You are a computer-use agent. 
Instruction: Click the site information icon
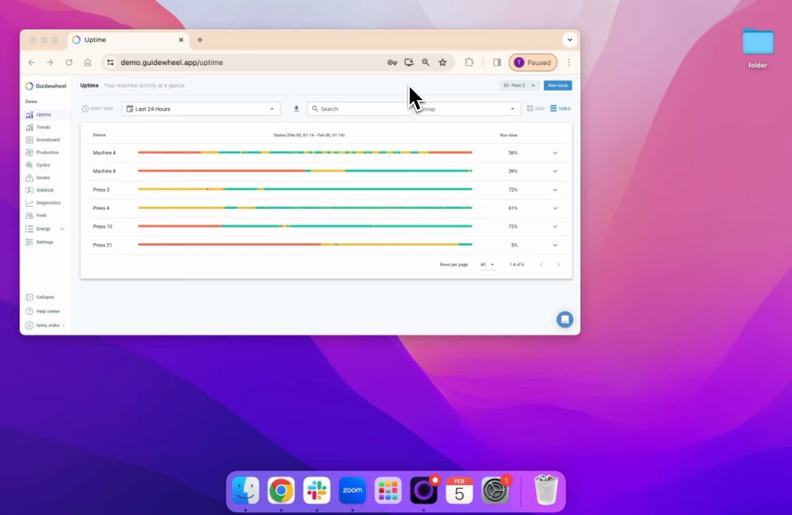[x=110, y=62]
